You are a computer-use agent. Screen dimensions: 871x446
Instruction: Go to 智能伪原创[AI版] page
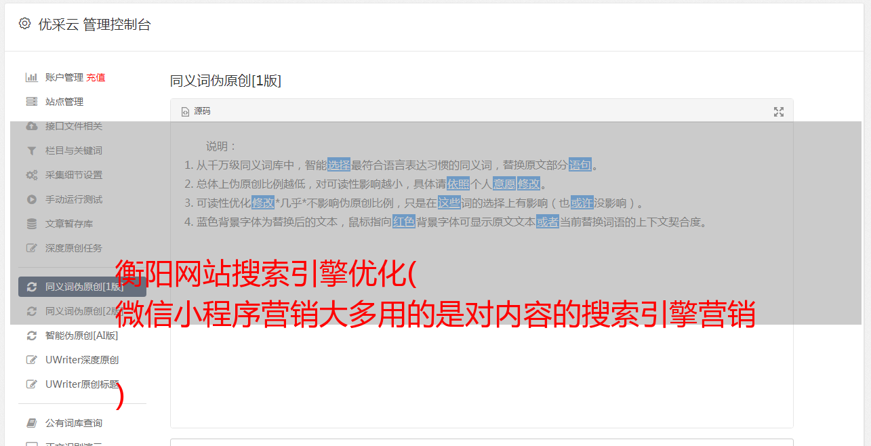click(x=82, y=336)
